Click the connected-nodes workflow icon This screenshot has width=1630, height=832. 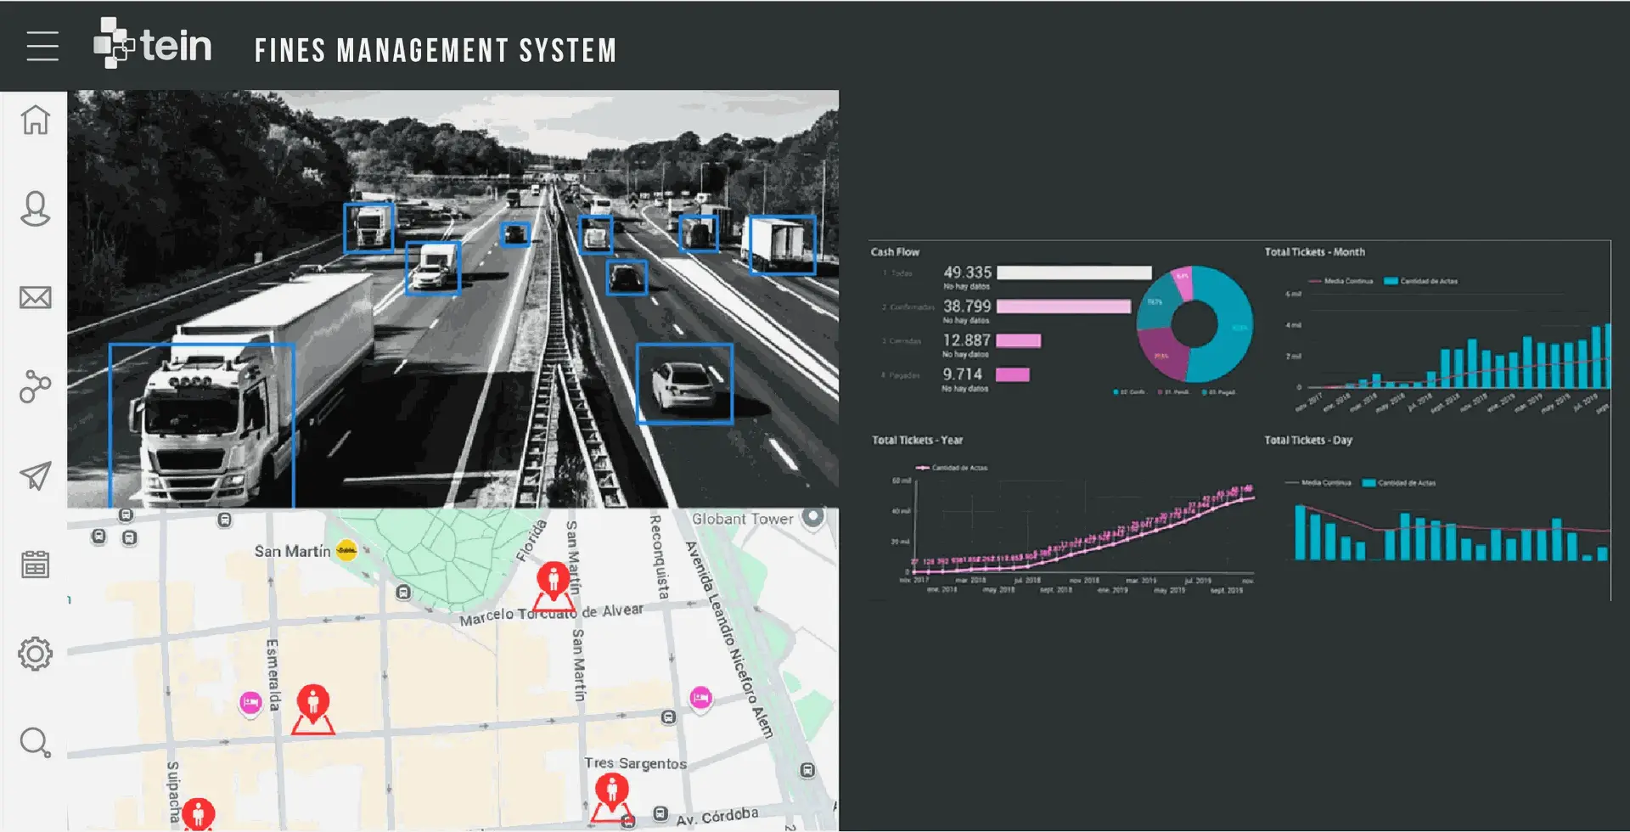(x=36, y=386)
